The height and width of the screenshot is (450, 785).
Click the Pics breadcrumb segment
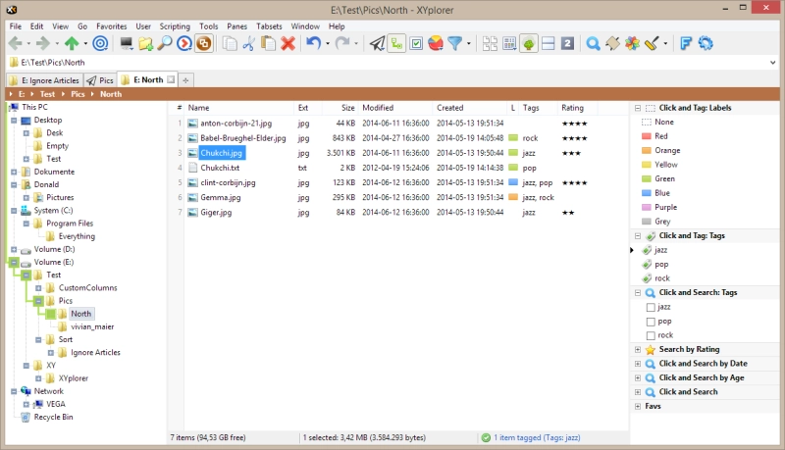[x=78, y=94]
